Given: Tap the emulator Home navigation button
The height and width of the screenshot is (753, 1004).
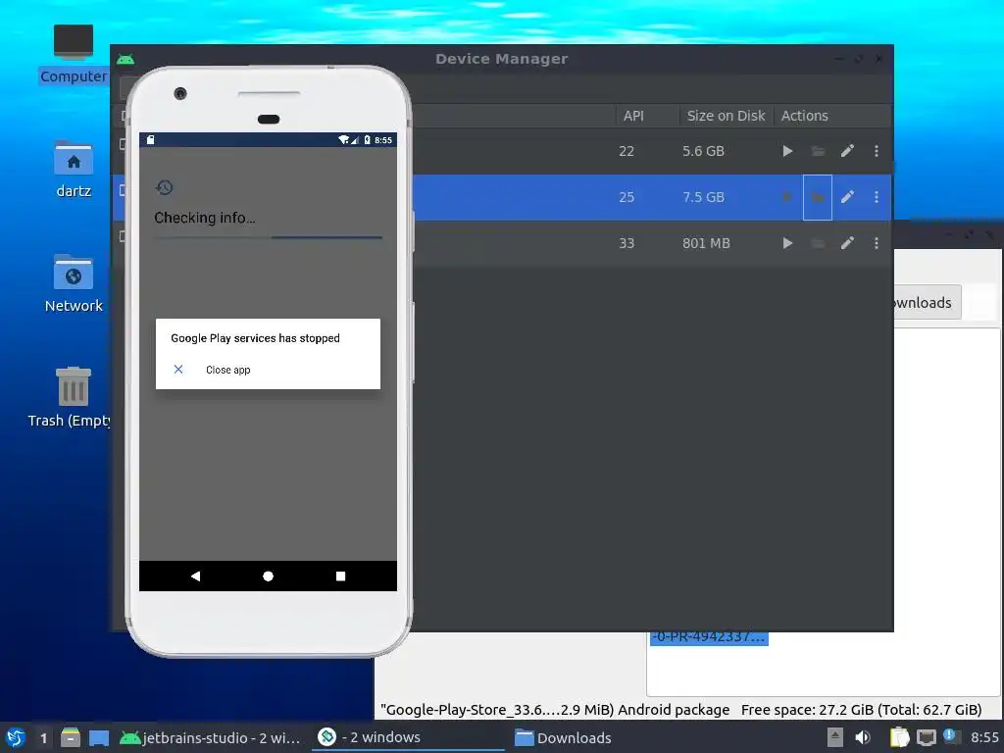Looking at the screenshot, I should click(269, 577).
